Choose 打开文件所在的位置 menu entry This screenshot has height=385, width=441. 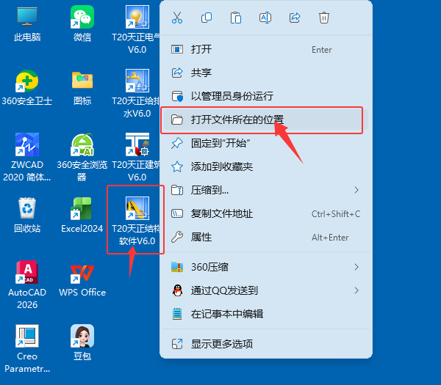pos(266,120)
